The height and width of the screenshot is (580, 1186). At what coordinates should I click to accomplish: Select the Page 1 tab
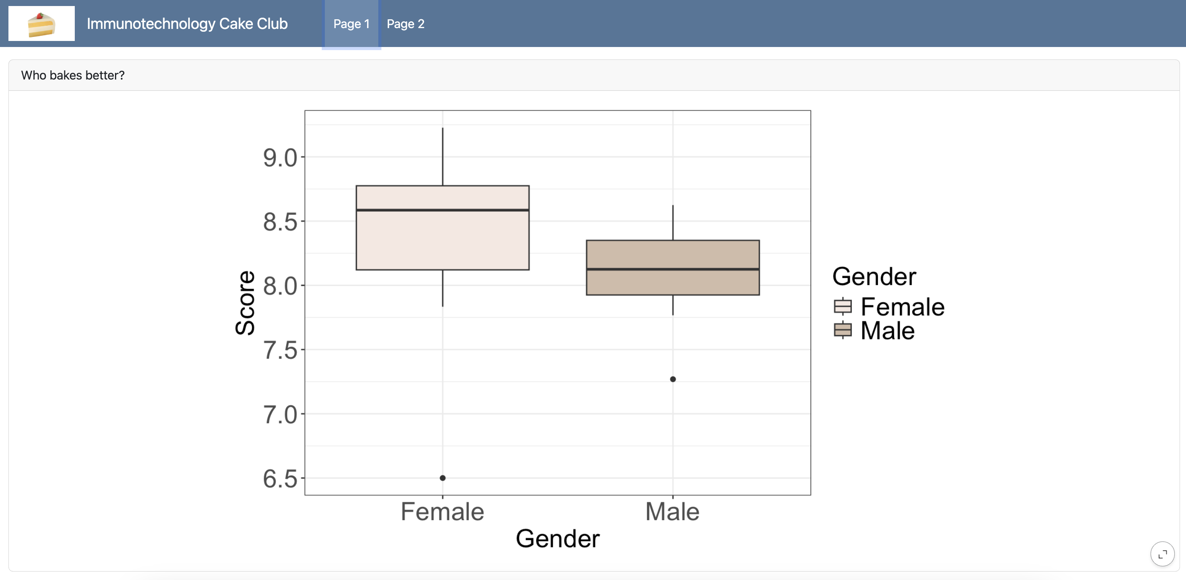(351, 24)
